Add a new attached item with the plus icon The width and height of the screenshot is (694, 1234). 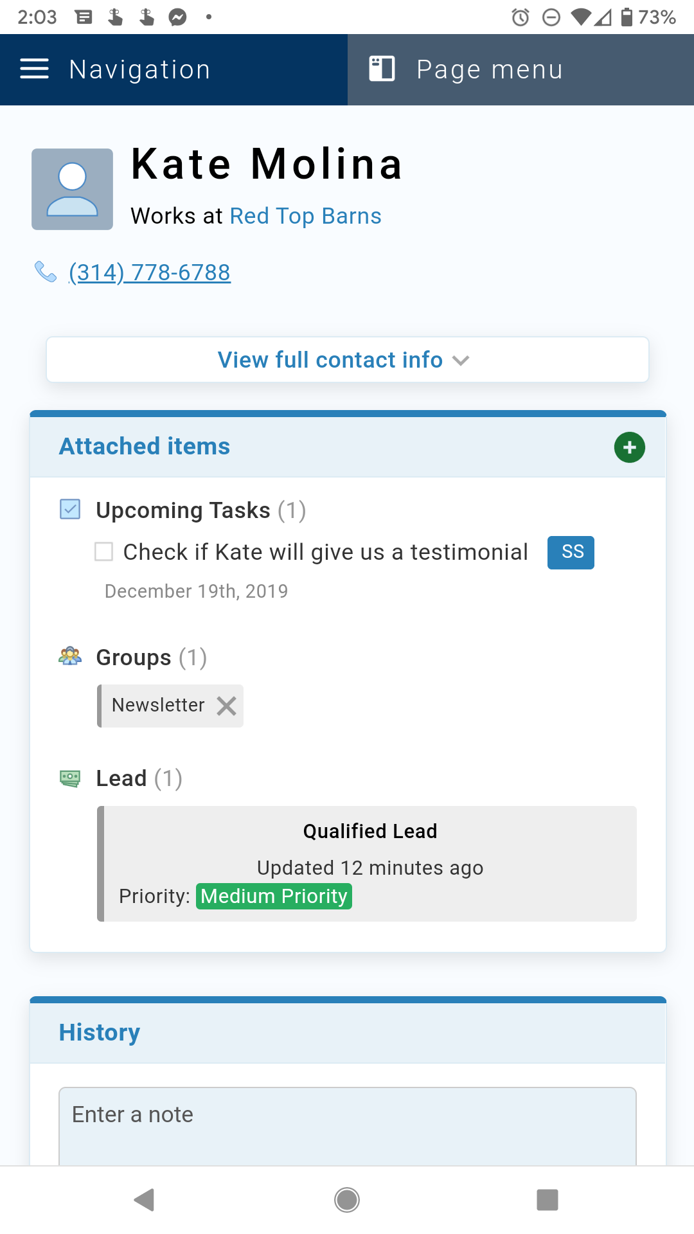(629, 447)
